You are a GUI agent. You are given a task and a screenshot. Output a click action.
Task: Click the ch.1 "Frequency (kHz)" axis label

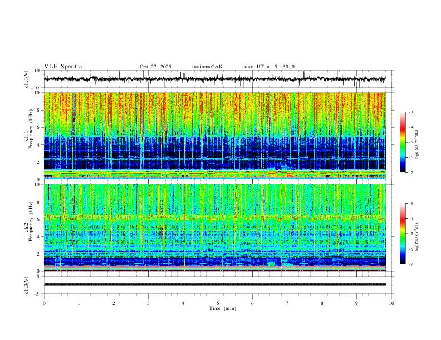[31, 129]
